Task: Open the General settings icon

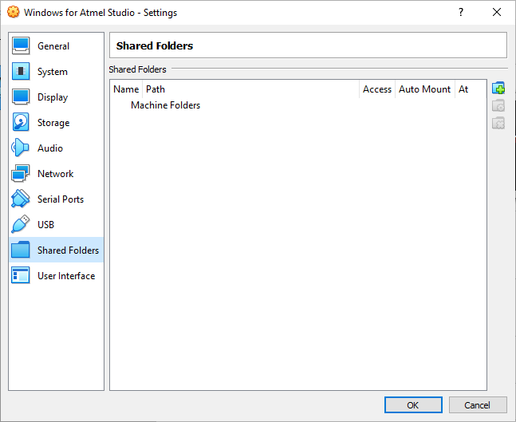Action: (21, 45)
